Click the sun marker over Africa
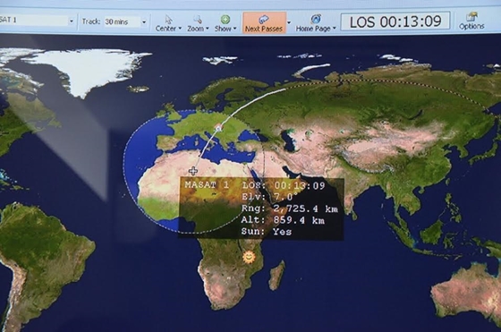 [x=249, y=256]
